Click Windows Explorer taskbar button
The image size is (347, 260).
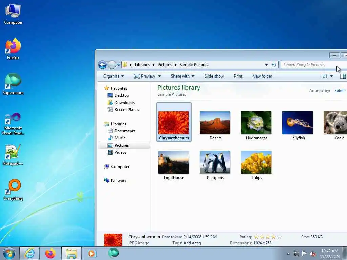[x=72, y=253]
